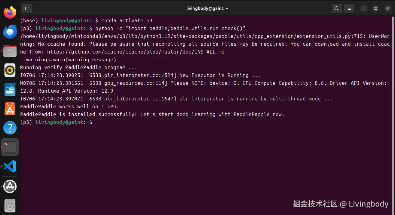This screenshot has width=395, height=215.
Task: Open the Help question mark icon
Action: (x=10, y=128)
